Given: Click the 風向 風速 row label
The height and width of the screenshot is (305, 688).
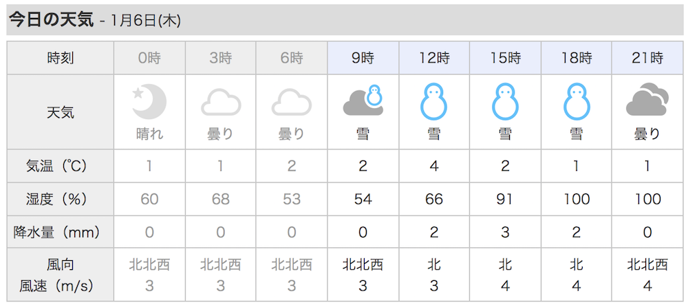Looking at the screenshot, I should [61, 275].
